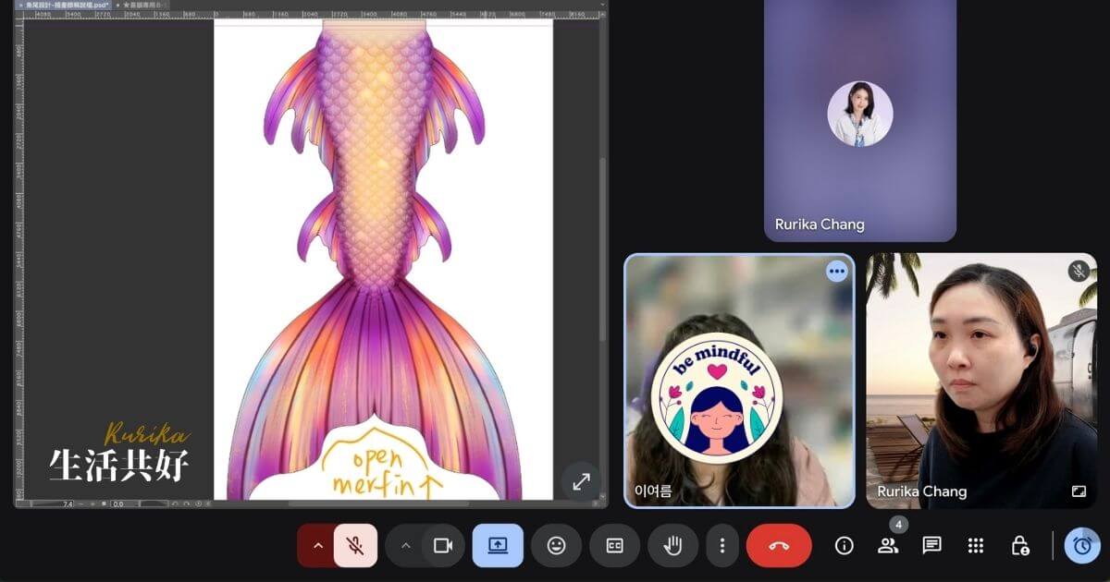Expand the camera video settings arrow
The image size is (1110, 582).
pos(405,545)
